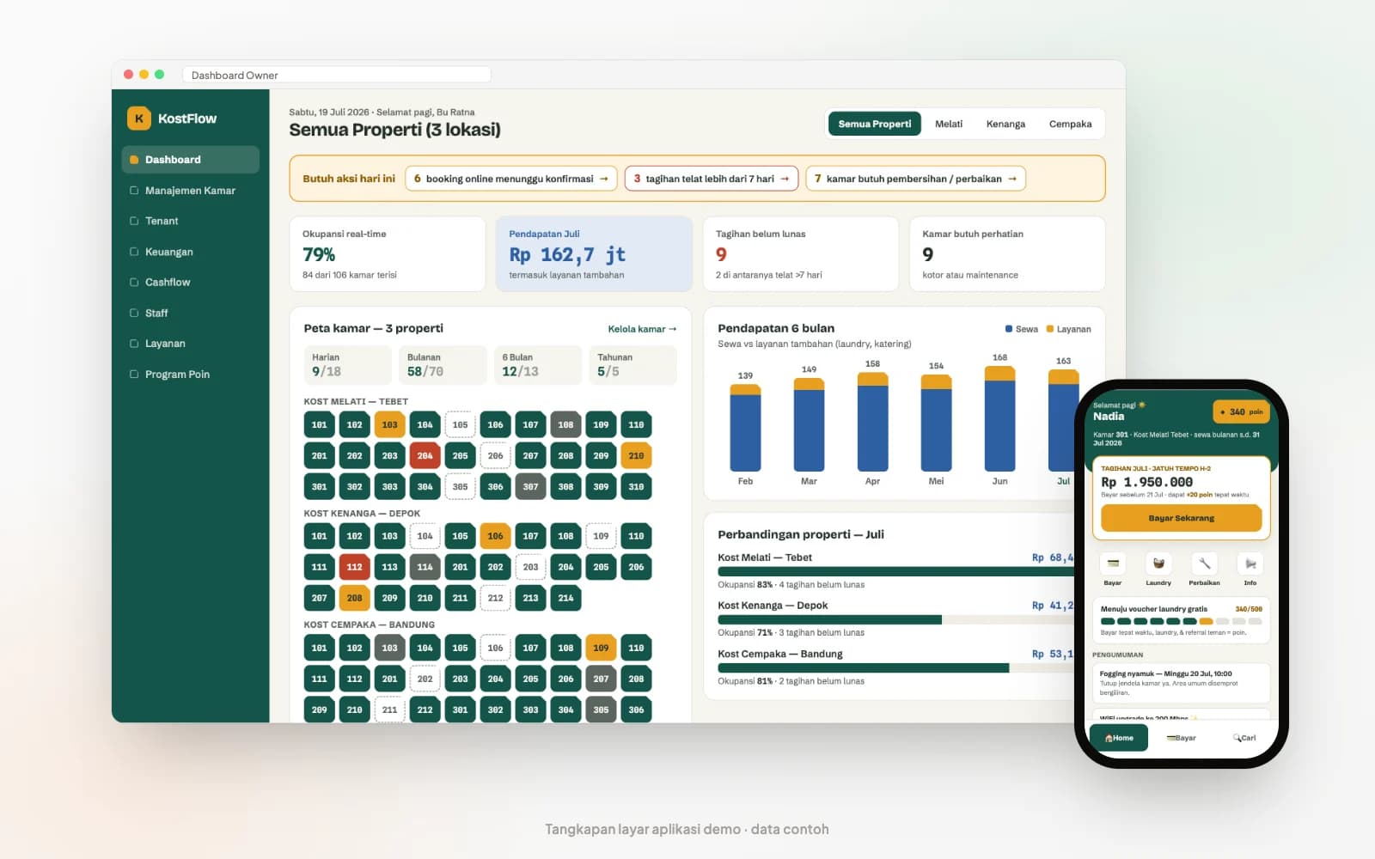Screen dimensions: 1375x859
Task: Click the KostFlow logo icon
Action: click(x=138, y=119)
